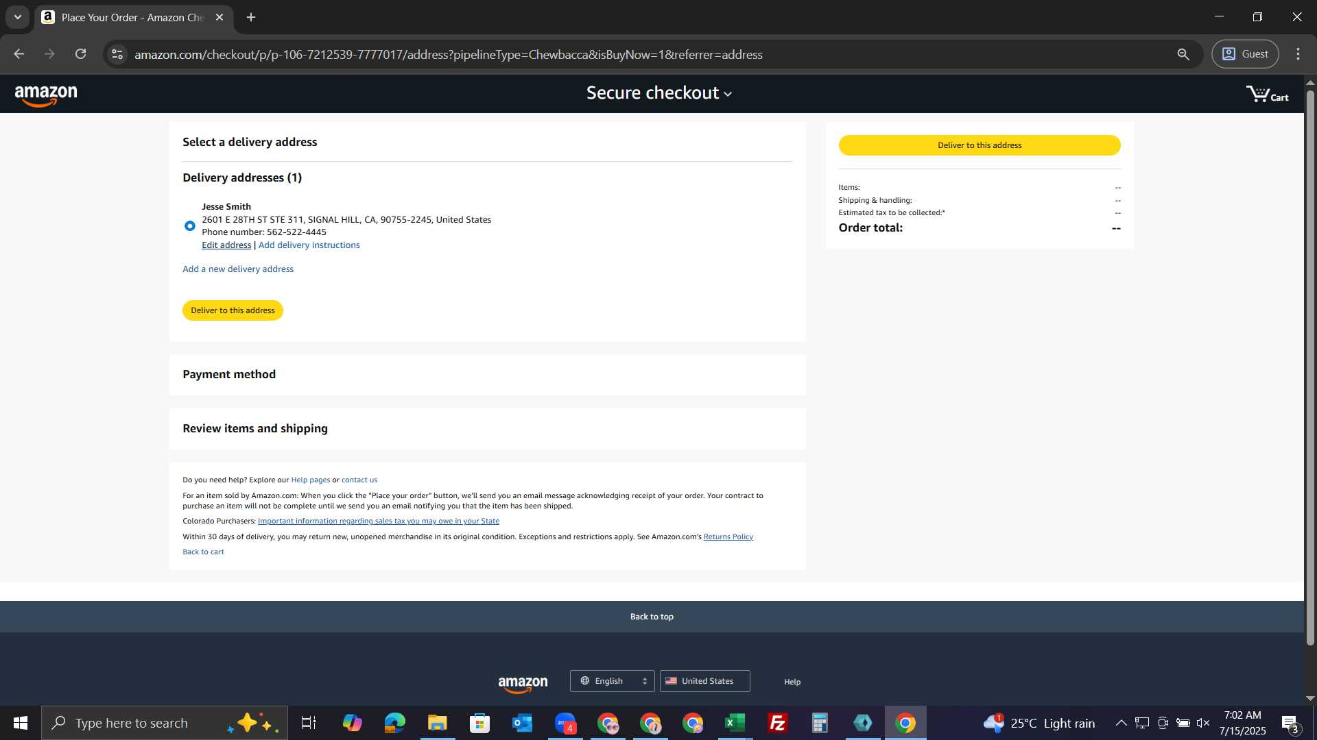Click the muted volume icon in tray

coord(1203,723)
